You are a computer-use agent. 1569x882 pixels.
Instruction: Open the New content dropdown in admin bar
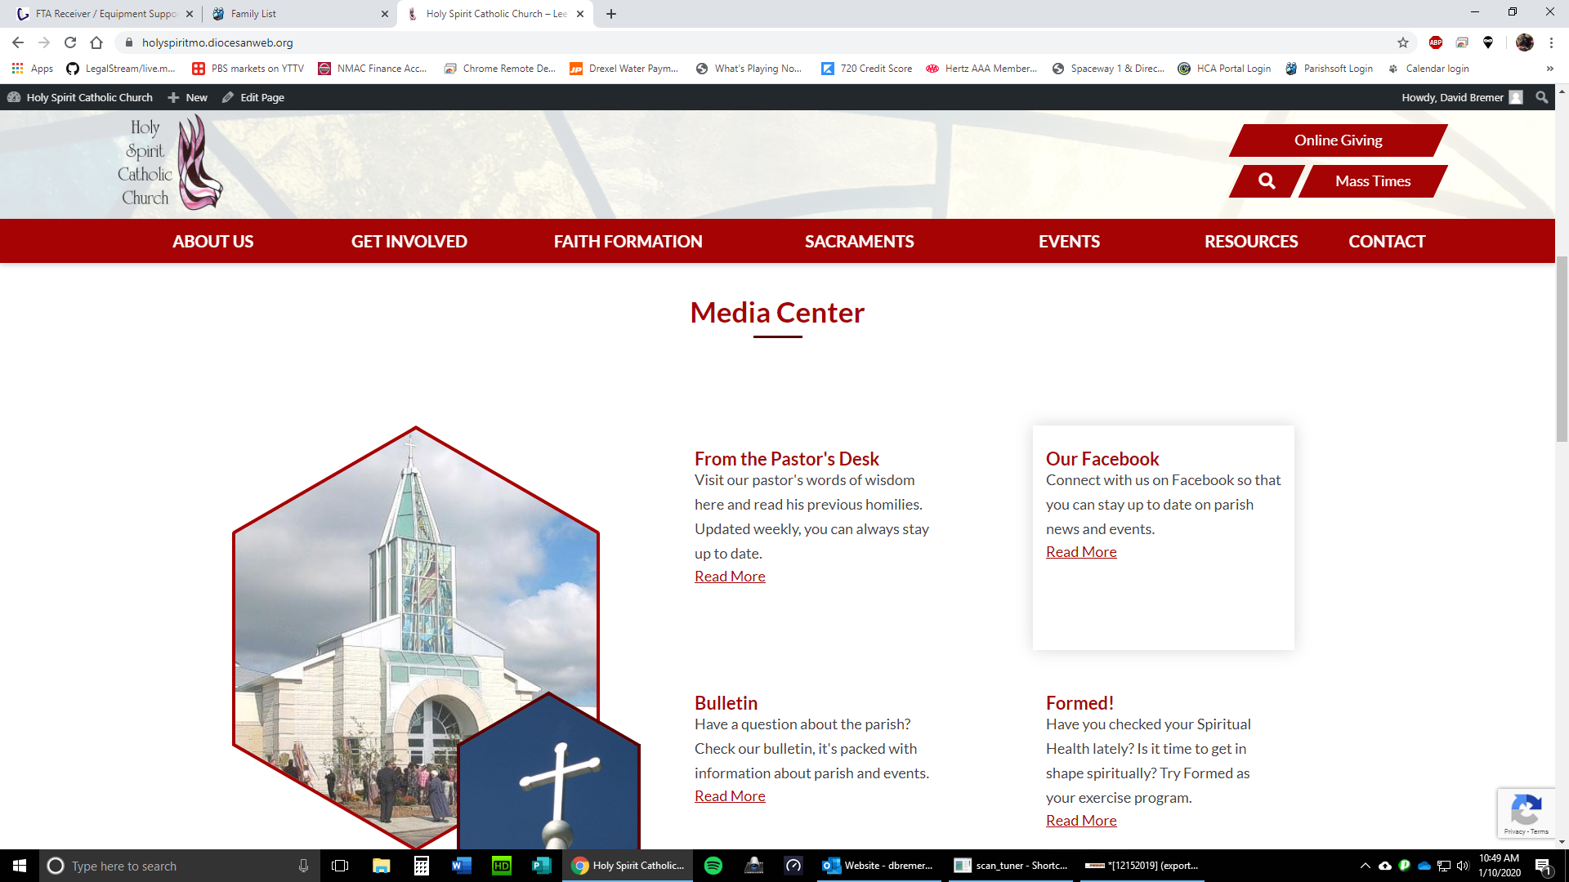188,97
